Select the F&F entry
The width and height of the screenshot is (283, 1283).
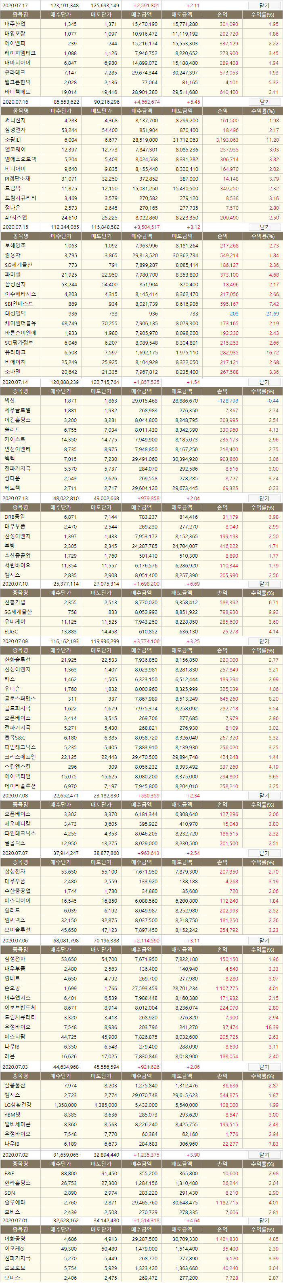coord(141,1173)
